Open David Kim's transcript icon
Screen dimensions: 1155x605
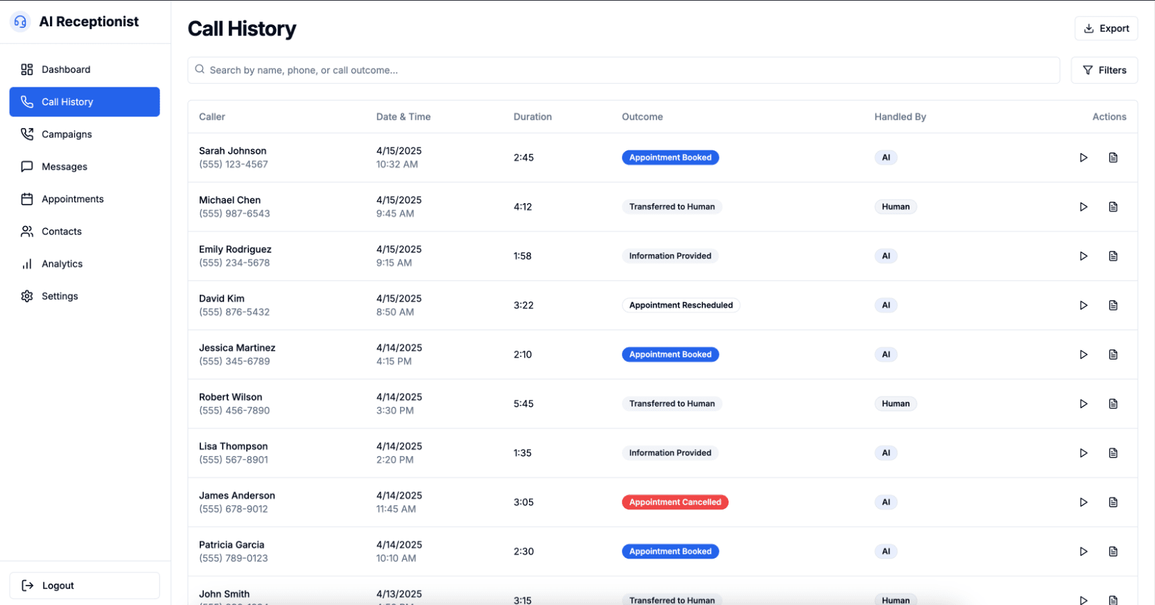[x=1113, y=306]
